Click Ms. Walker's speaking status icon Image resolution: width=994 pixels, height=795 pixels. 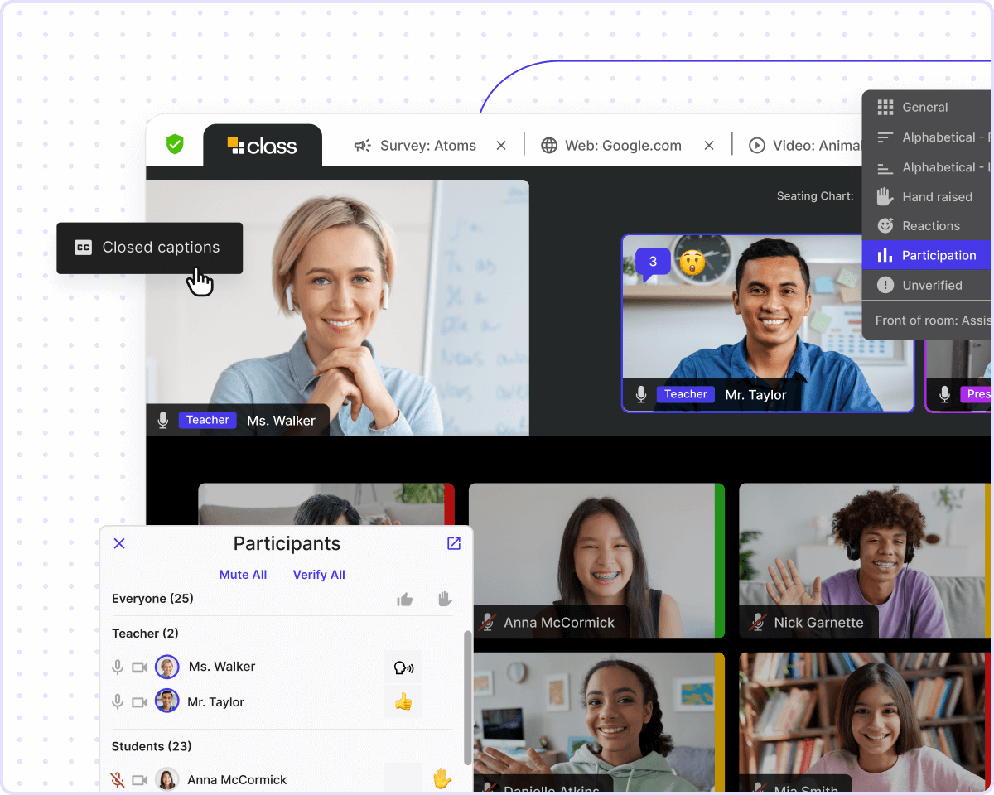pyautogui.click(x=403, y=667)
